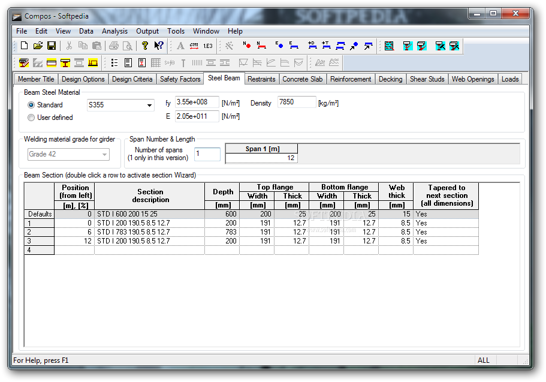The width and height of the screenshot is (546, 382).
Task: Select the User defined material radio button
Action: tap(31, 118)
